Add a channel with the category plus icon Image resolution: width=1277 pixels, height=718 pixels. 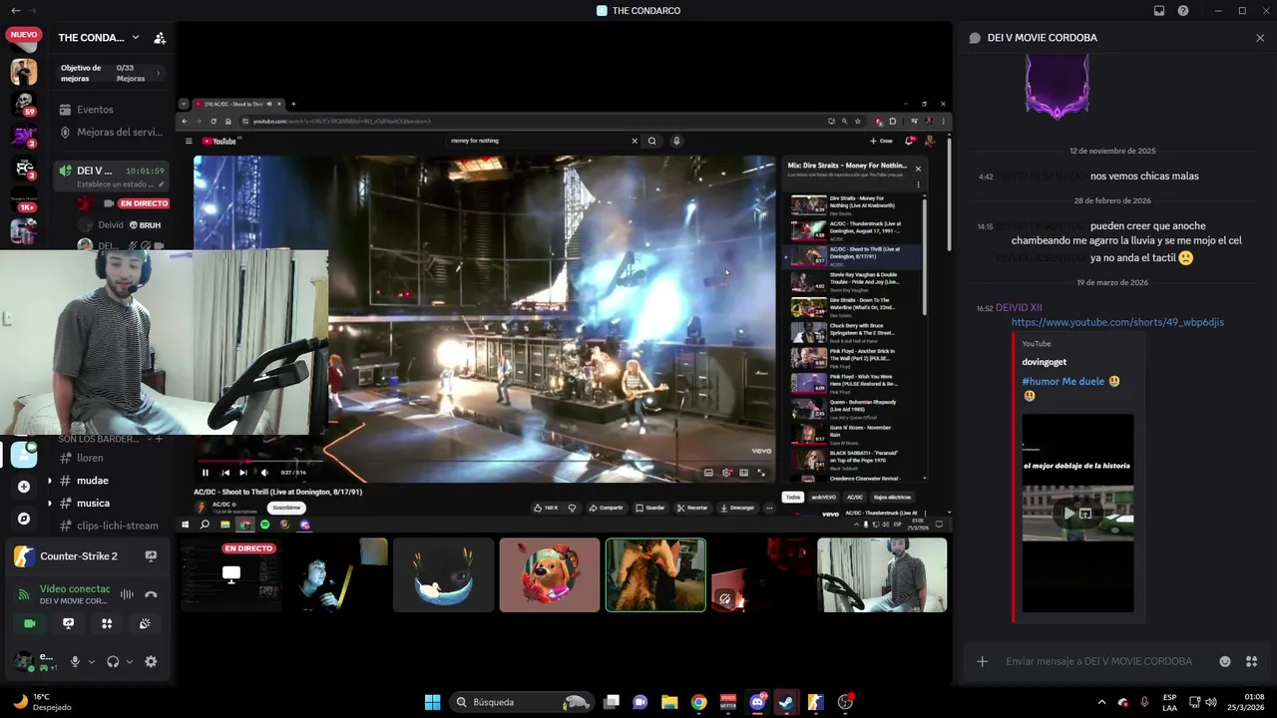click(158, 439)
